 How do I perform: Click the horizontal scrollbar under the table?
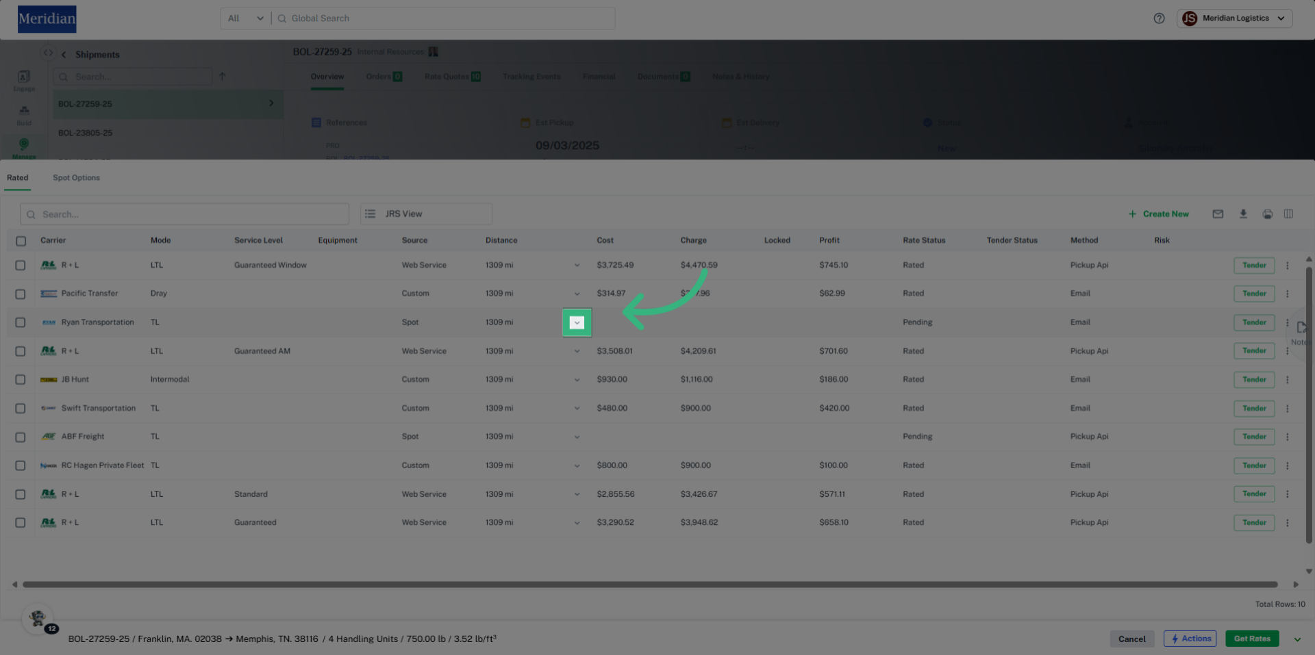pyautogui.click(x=649, y=585)
